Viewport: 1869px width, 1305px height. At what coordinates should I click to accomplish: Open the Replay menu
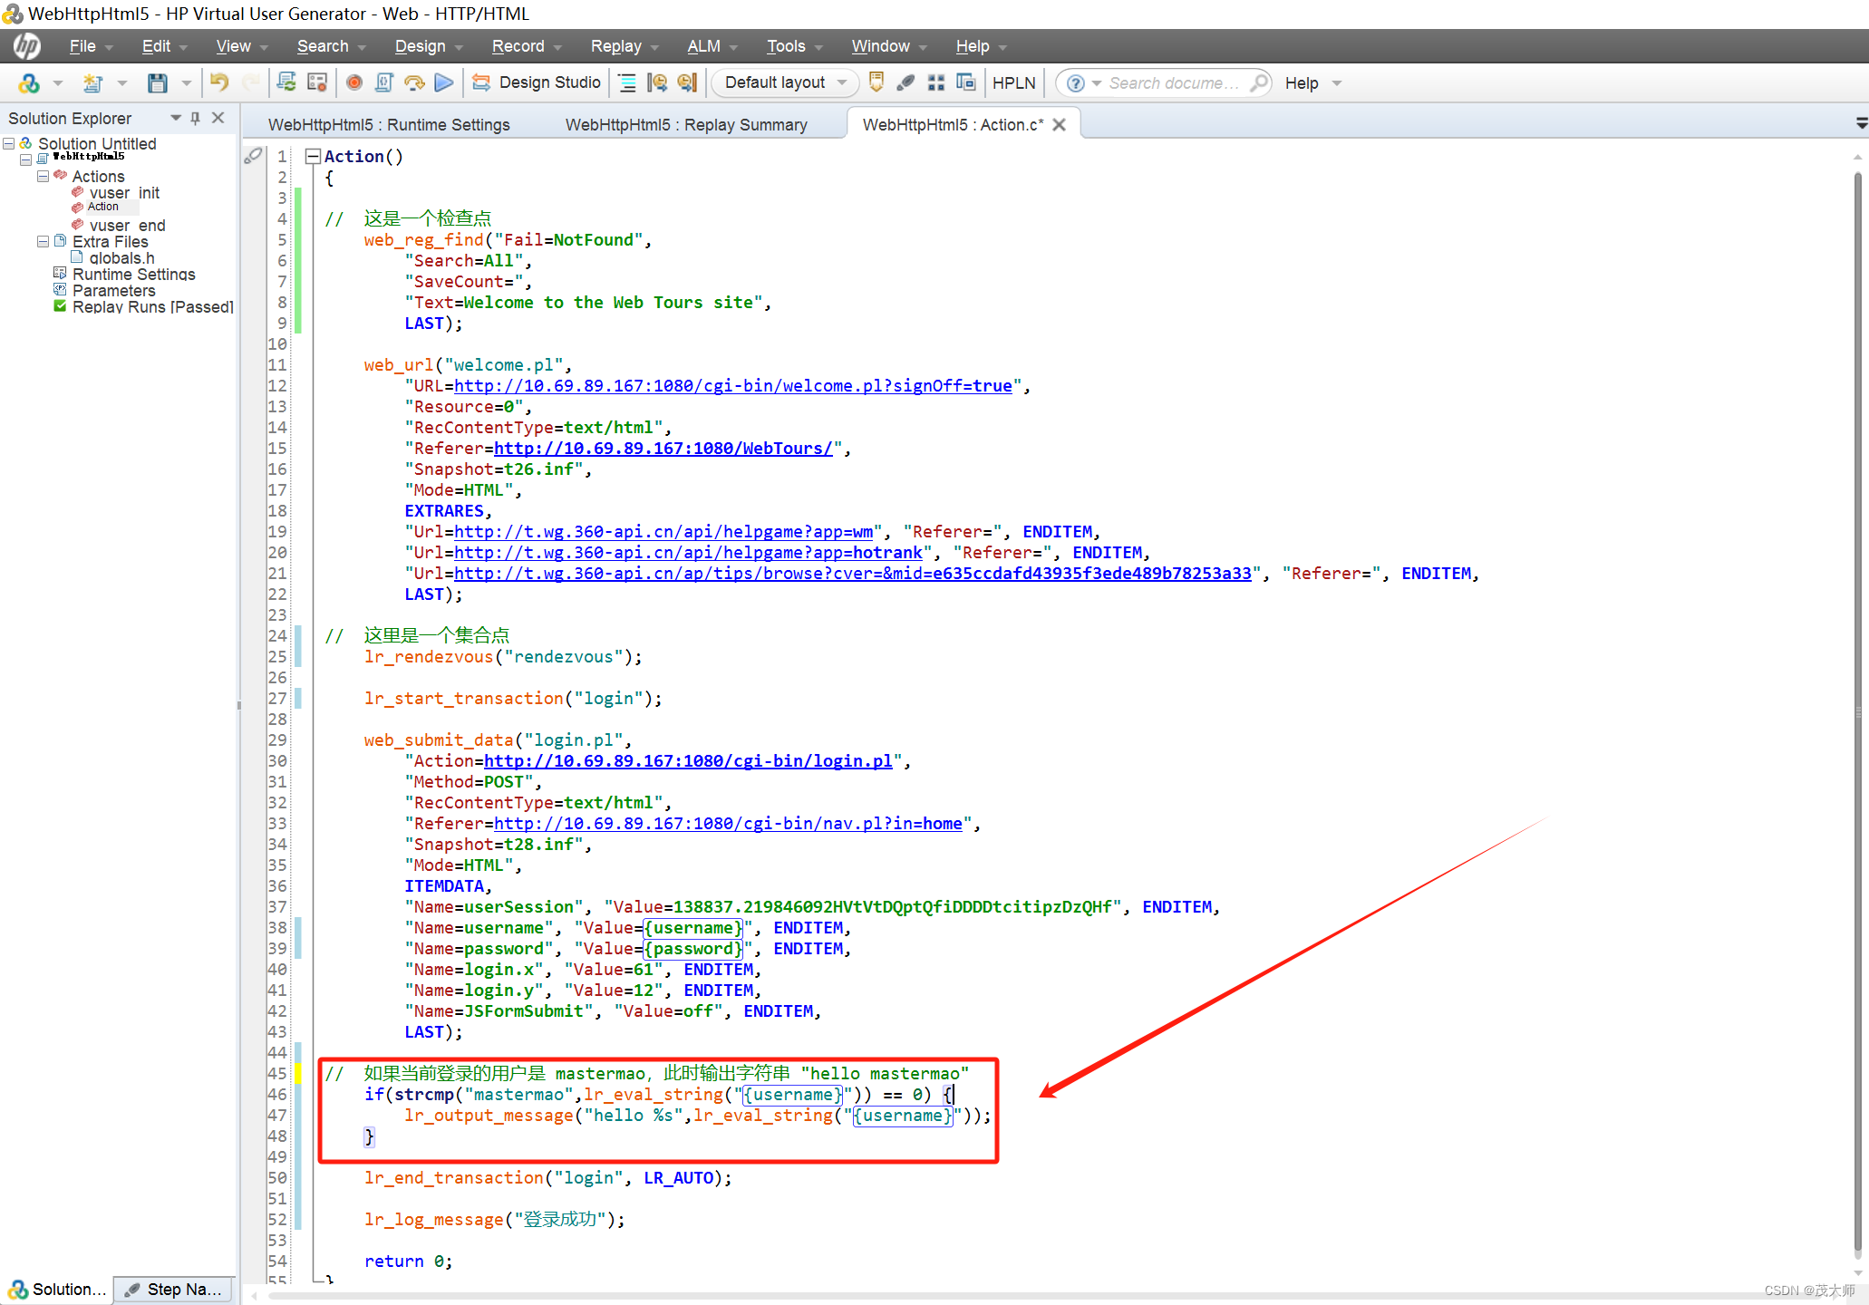(x=616, y=46)
